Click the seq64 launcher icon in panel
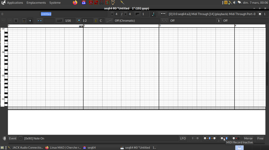 [84, 3]
